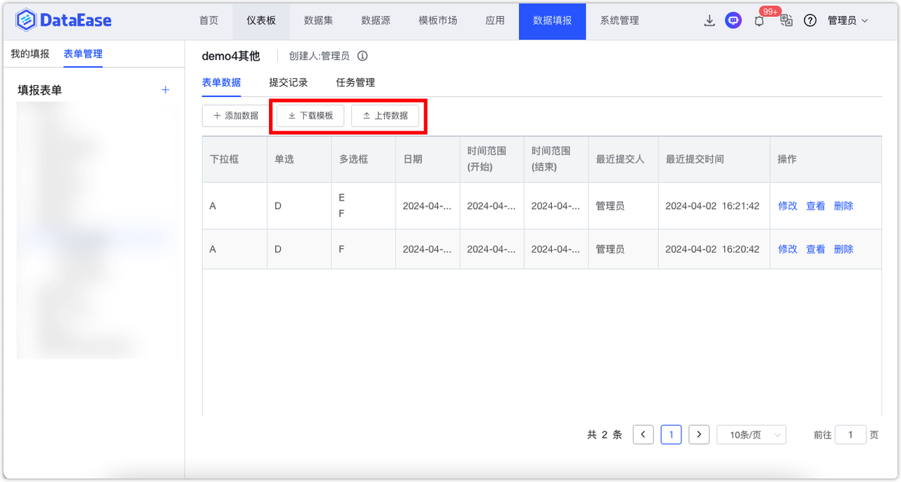This screenshot has width=901, height=482.
Task: Open the purple AI assistant icon
Action: pos(733,21)
